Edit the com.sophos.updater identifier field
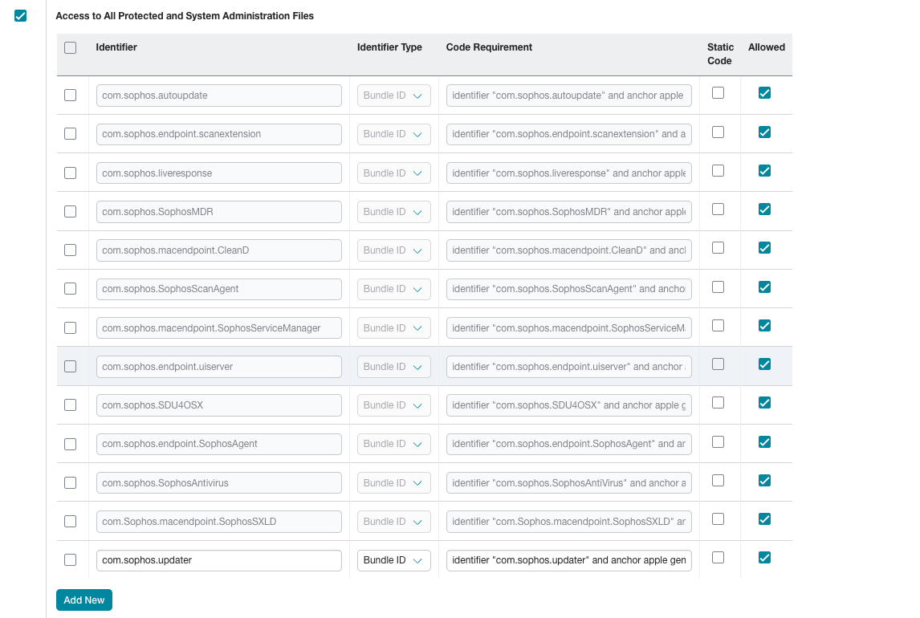Image resolution: width=920 pixels, height=618 pixels. point(219,560)
